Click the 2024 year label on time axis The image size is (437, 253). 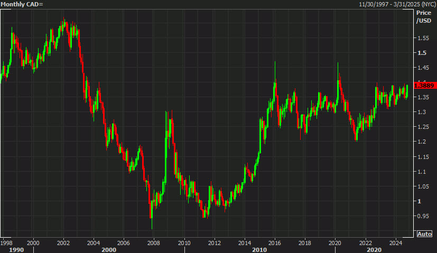pos(395,243)
